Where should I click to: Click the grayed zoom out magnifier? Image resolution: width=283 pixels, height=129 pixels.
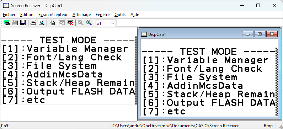click(81, 23)
